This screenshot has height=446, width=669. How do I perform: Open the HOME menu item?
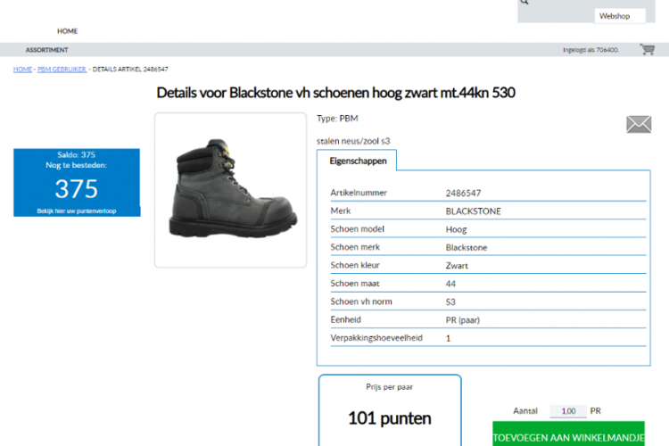coord(68,31)
